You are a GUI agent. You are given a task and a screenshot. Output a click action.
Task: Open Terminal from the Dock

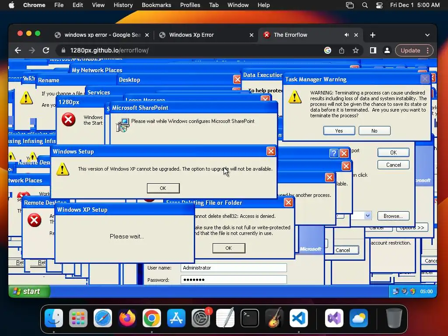pos(250,318)
